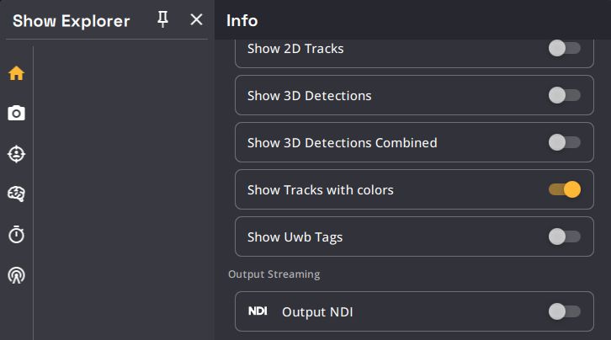Screen dimensions: 611x340
Task: Disable Show Tracks with colors
Action: [x=564, y=190]
